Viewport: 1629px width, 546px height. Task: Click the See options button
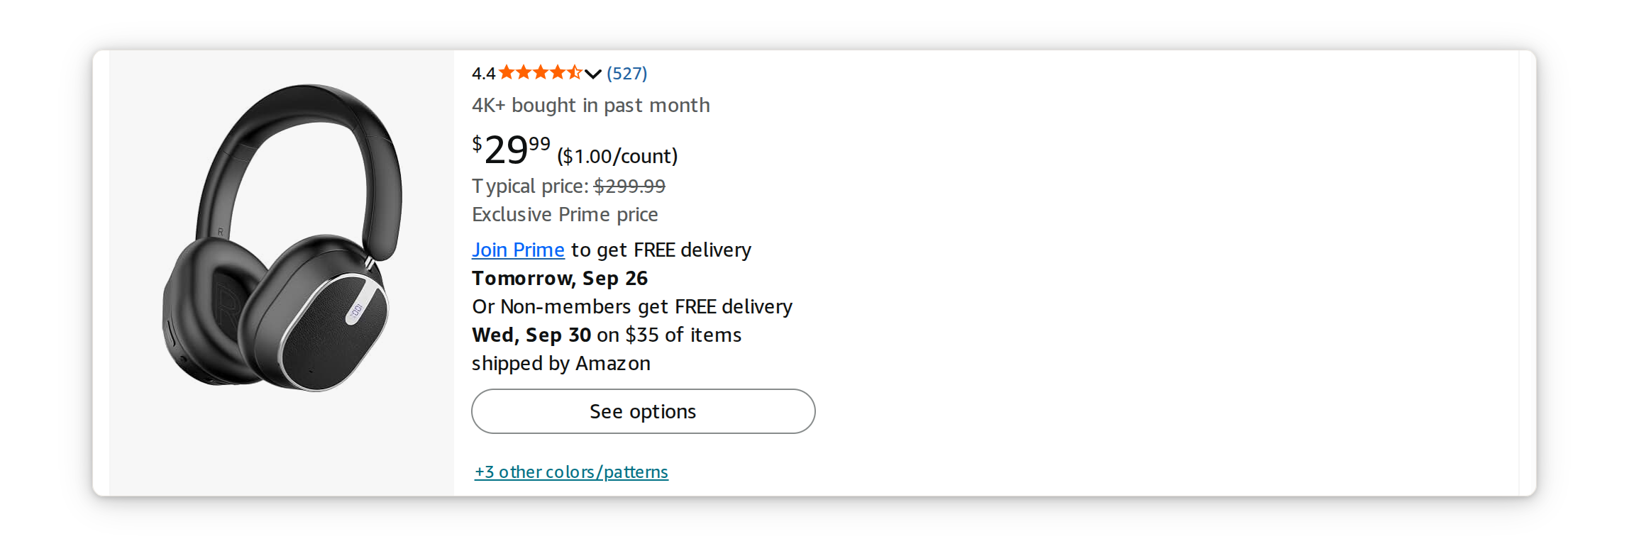click(644, 411)
